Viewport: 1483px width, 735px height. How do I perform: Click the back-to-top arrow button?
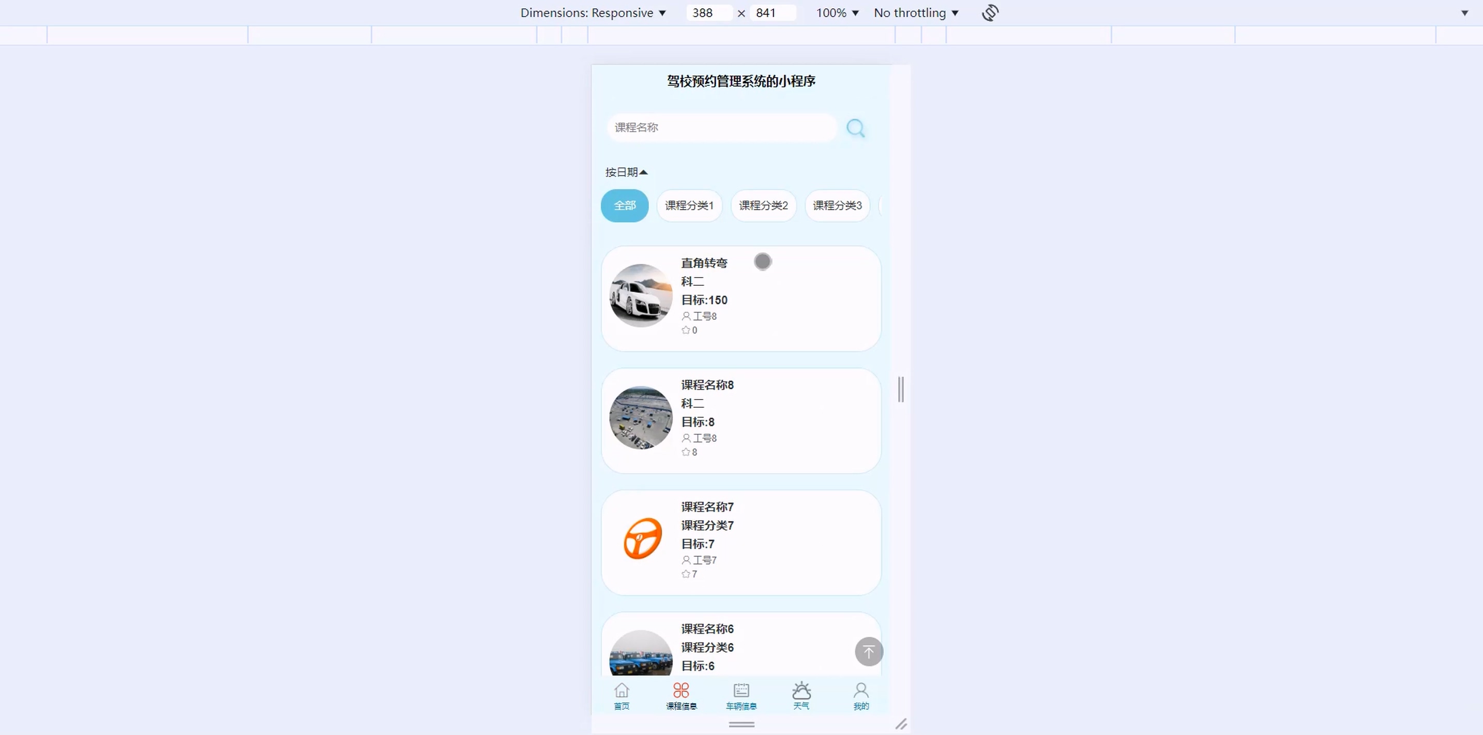[x=869, y=652]
